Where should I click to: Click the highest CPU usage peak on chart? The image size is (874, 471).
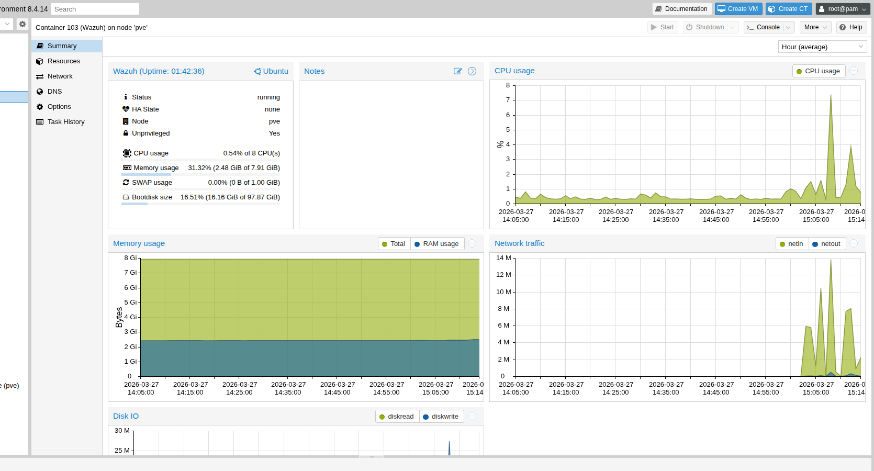[831, 96]
